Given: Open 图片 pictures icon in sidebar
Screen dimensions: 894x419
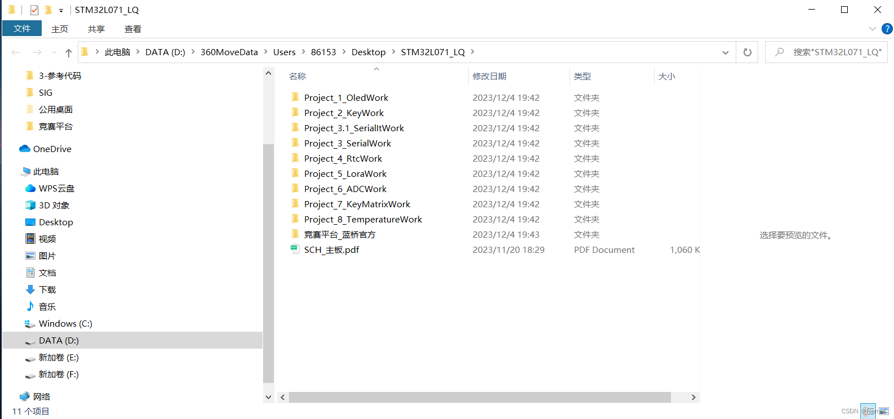Looking at the screenshot, I should click(x=30, y=256).
